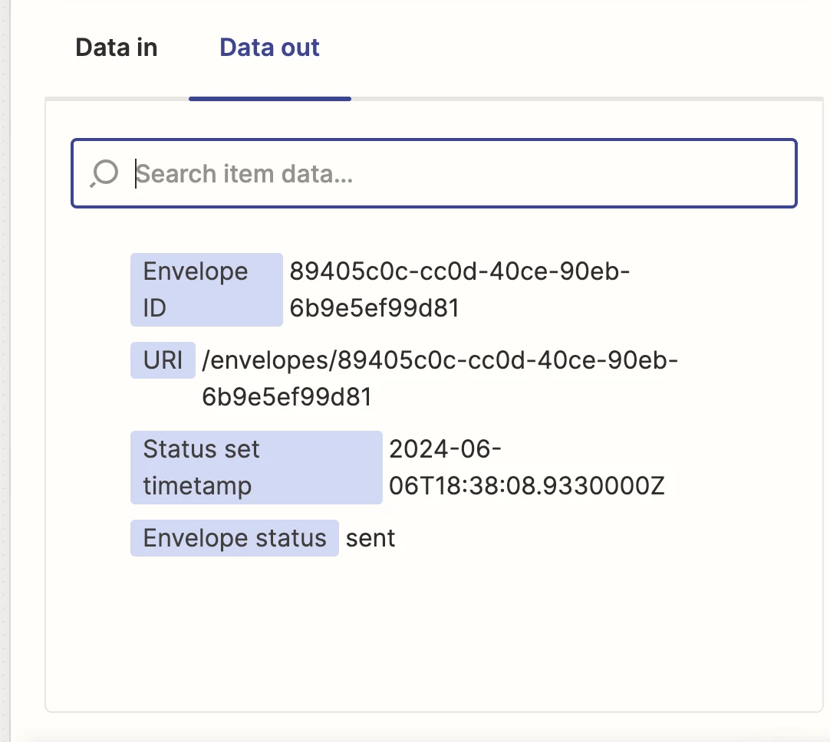Select the Data out tab
Screen dimensions: 830x742
click(269, 48)
